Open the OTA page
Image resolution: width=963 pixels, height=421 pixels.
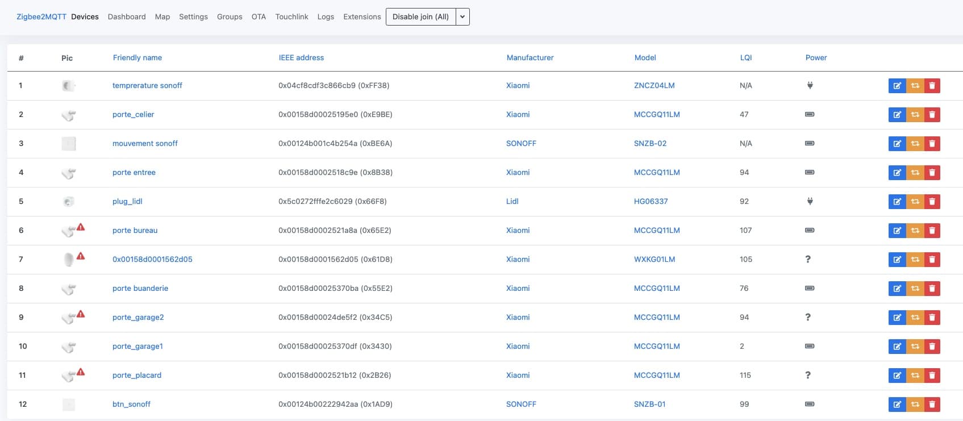[x=259, y=17]
